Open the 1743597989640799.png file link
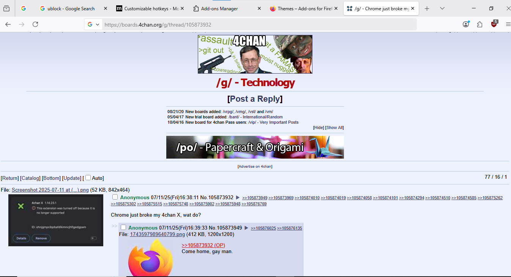 pos(157,234)
